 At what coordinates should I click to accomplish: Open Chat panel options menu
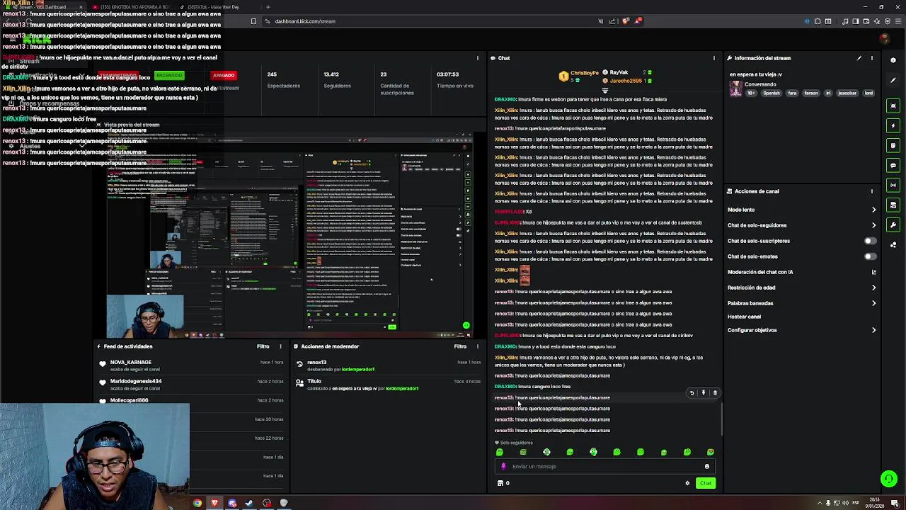[714, 58]
